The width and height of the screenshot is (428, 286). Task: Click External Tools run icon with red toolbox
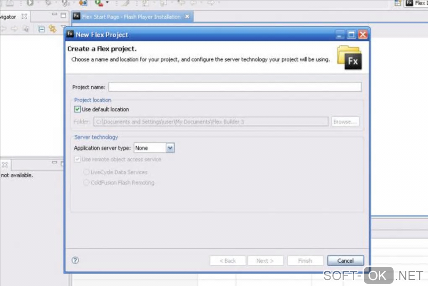(99, 3)
